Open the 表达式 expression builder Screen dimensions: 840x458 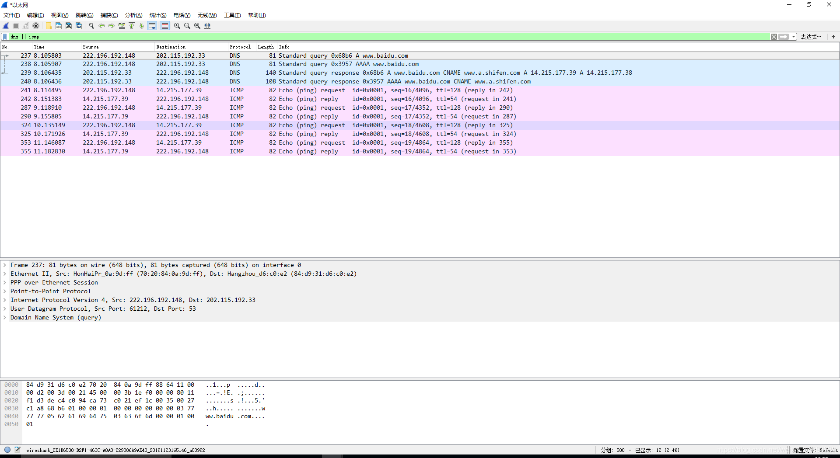coord(811,37)
